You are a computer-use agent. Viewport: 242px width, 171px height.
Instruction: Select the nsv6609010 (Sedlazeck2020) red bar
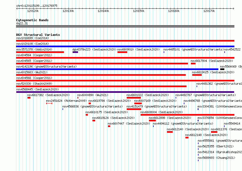click(x=122, y=52)
